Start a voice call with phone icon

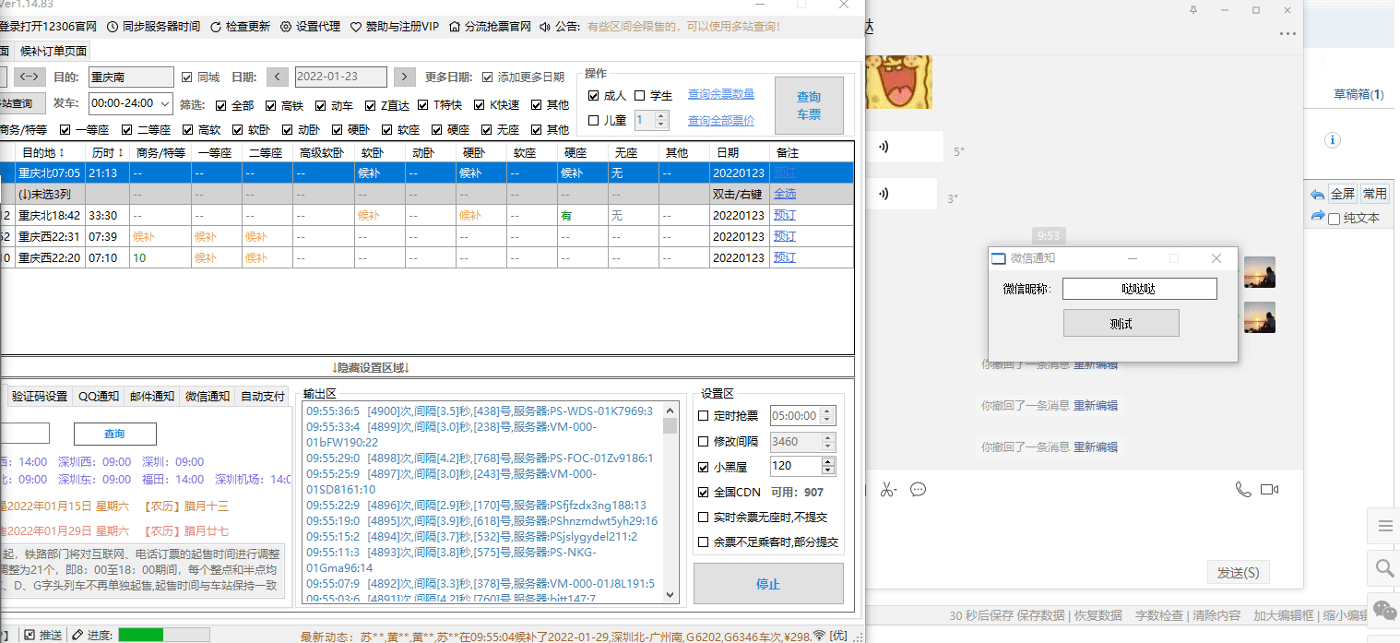[1243, 489]
